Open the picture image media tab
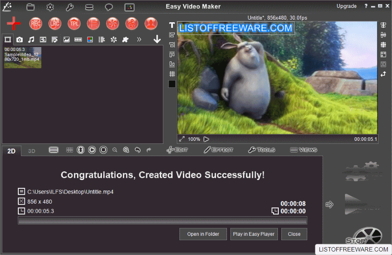This screenshot has width=392, height=255. (67, 39)
